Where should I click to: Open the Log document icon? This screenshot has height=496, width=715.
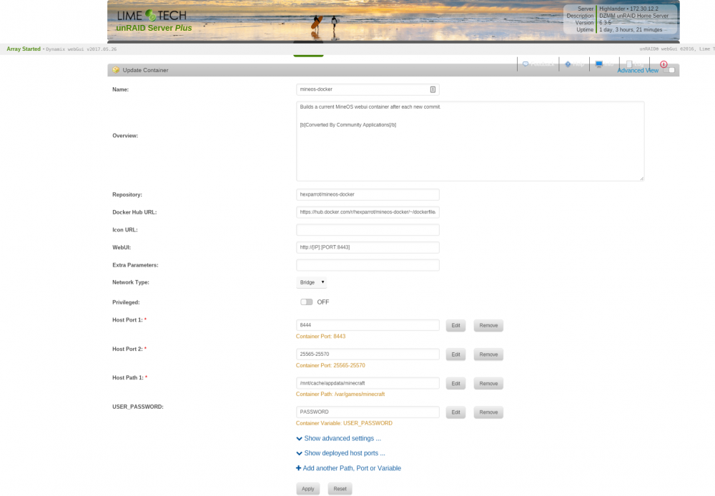[628, 64]
